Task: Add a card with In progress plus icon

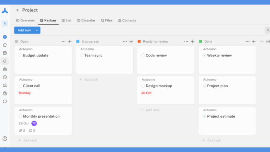Action: [131, 41]
